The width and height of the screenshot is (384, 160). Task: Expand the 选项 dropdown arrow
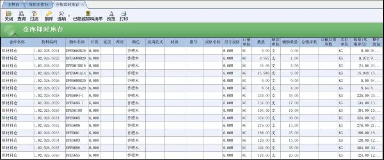pos(69,16)
